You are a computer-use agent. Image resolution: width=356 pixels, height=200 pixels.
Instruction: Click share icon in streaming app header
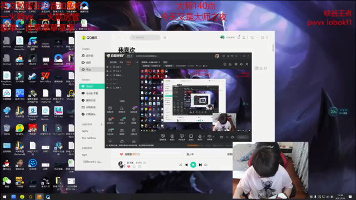coord(247,64)
